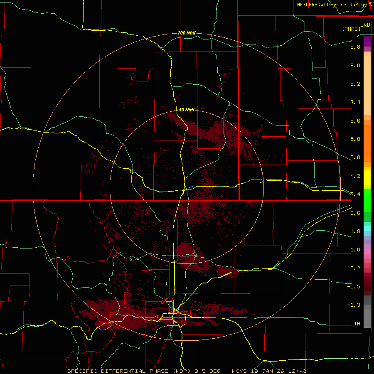
Task: Click the [PHAS] legend label
Action: click(x=351, y=29)
